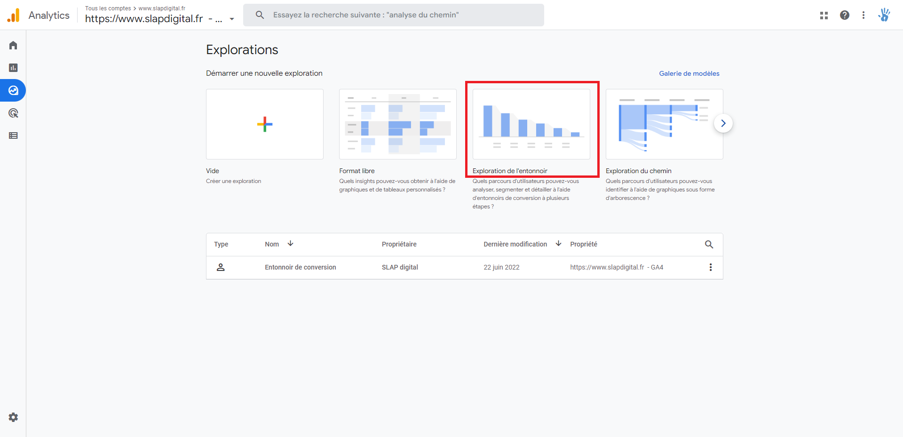Open the Galerie de modèles link
The width and height of the screenshot is (903, 437).
(689, 73)
